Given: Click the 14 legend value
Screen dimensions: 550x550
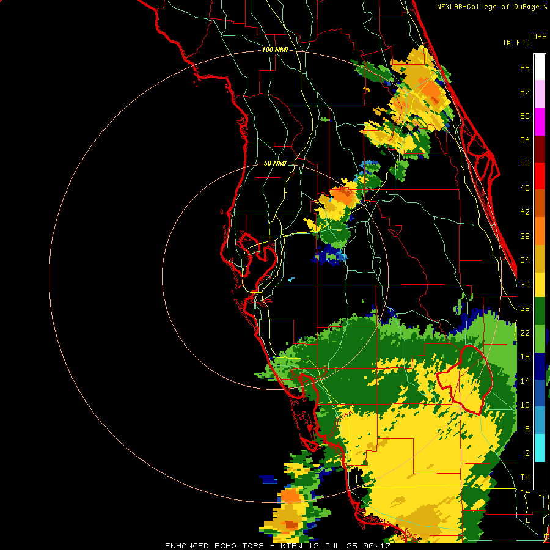Looking at the screenshot, I should point(525,381).
